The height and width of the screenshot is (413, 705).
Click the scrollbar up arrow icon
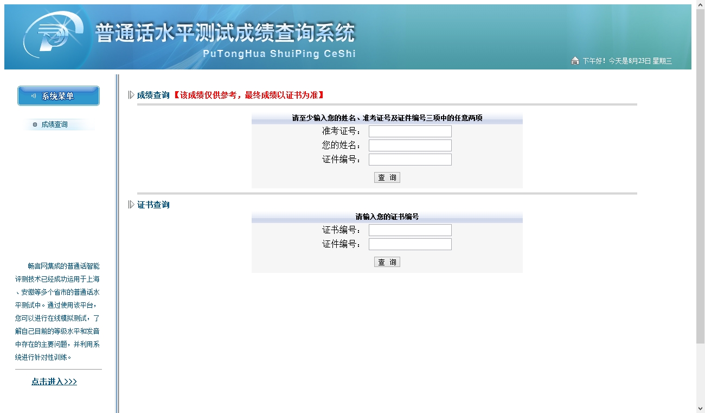point(700,4)
